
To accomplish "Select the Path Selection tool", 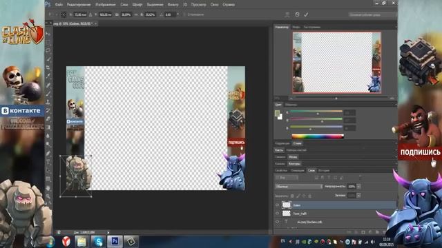I will coord(48,170).
